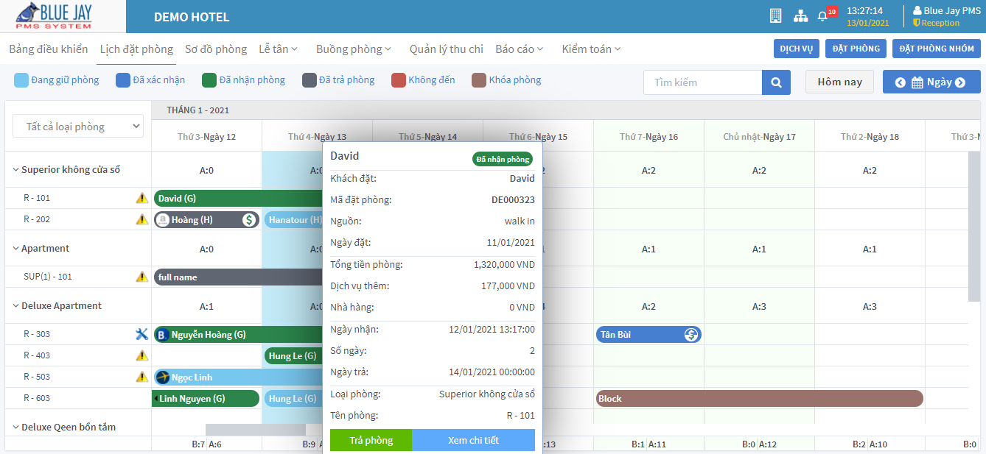Expand the 'Lễ tân' menu dropdown
This screenshot has height=454, width=986.
click(x=278, y=49)
